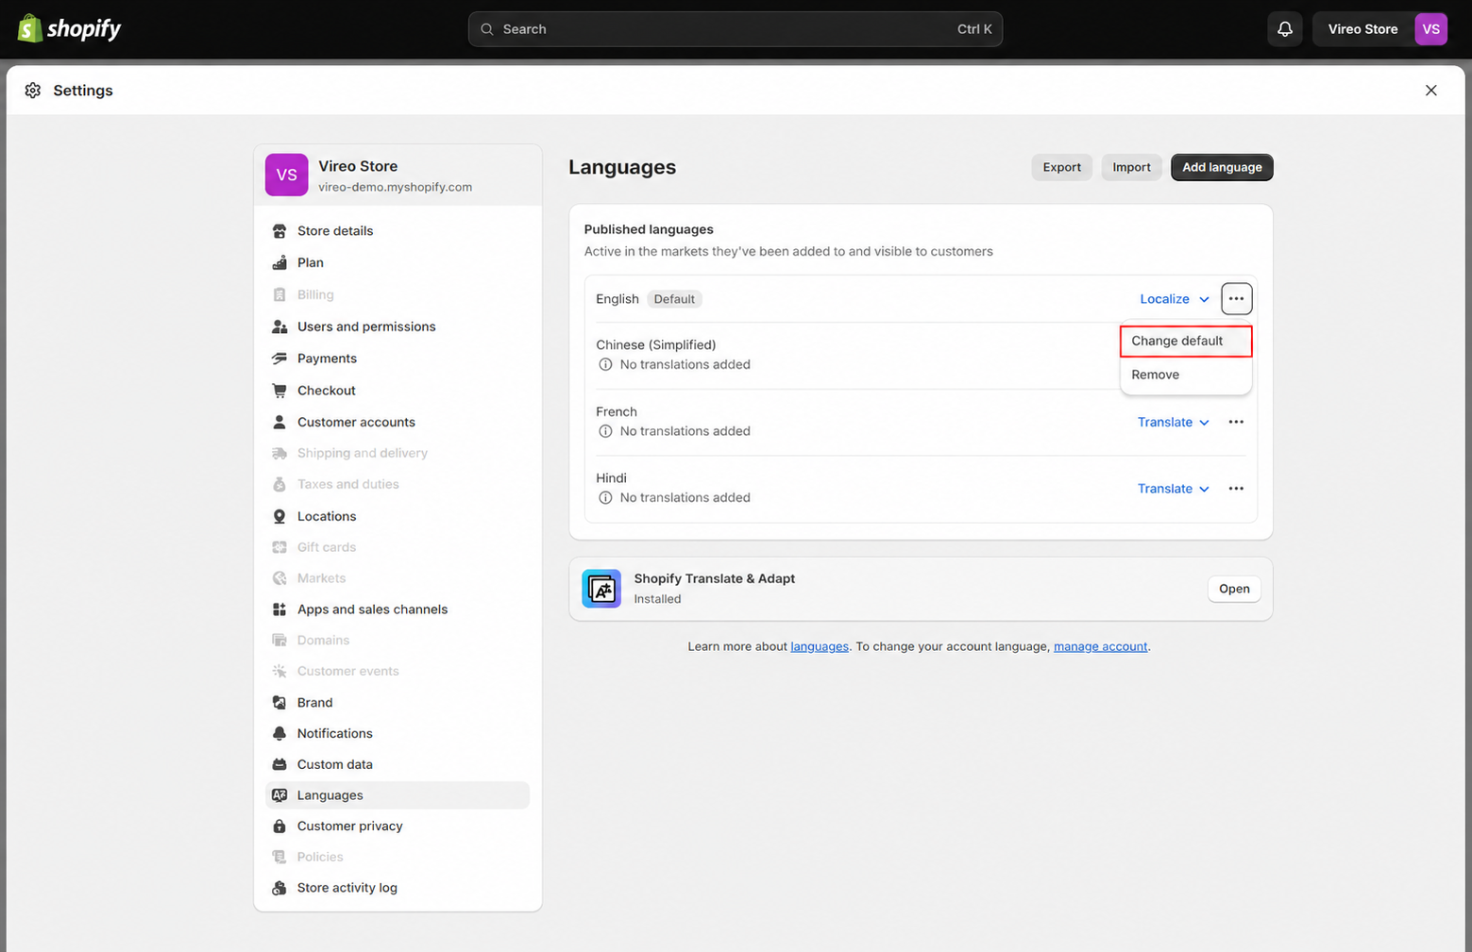Click the Users and permissions icon
This screenshot has height=952, width=1472.
[279, 326]
